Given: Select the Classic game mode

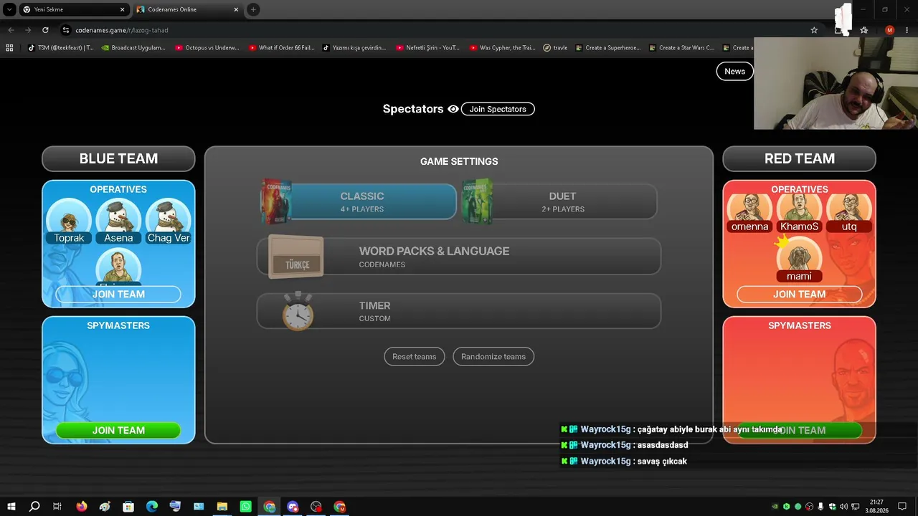Looking at the screenshot, I should pyautogui.click(x=362, y=201).
